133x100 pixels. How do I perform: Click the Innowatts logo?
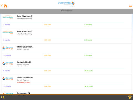[x=66, y=4]
